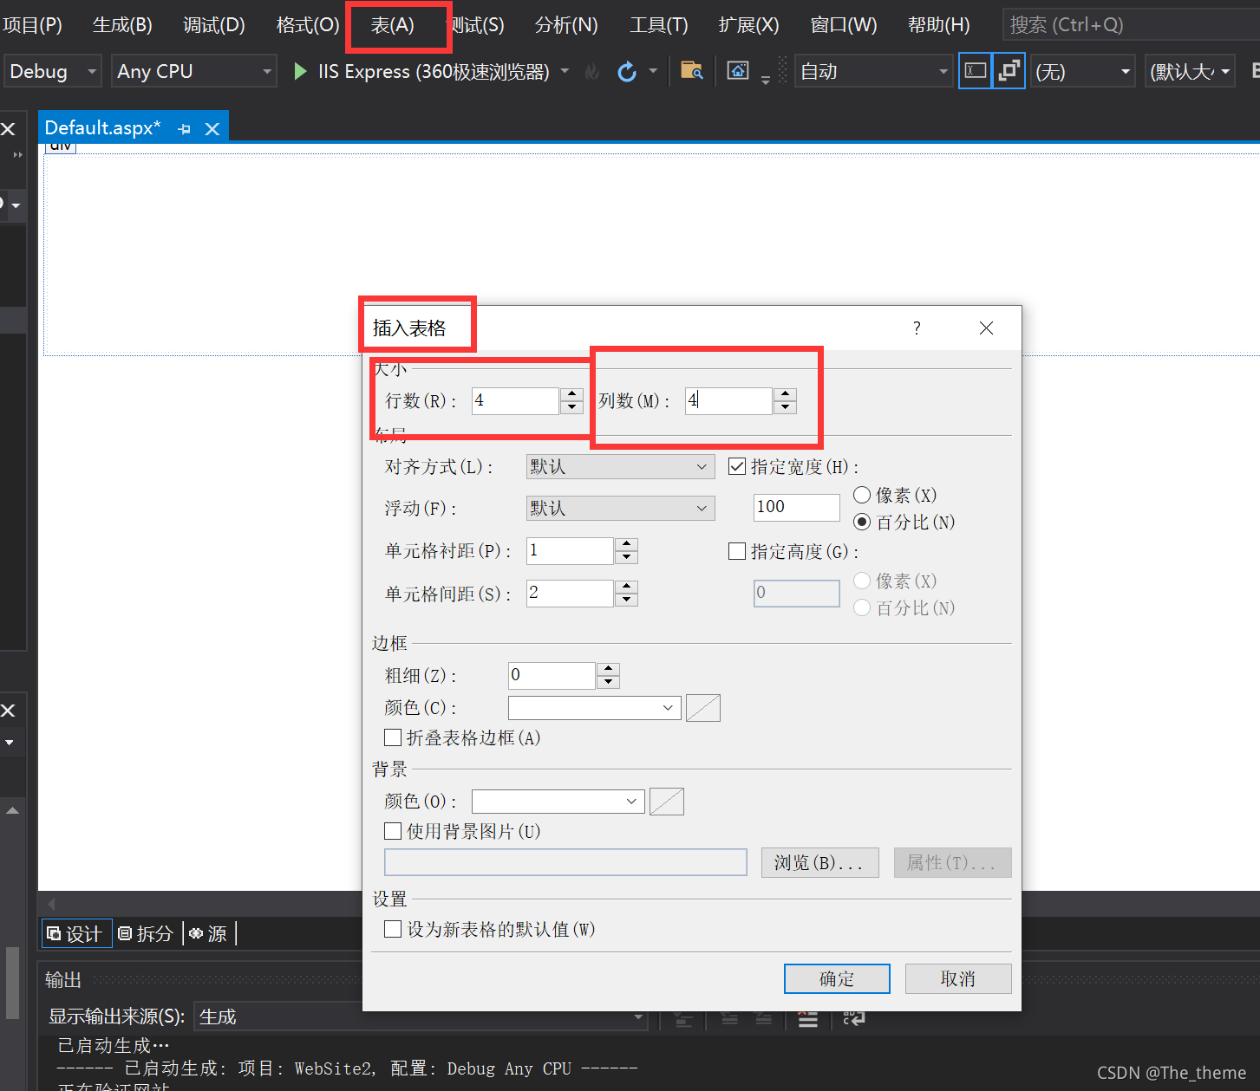
Task: Click the 浏览(B)... button
Action: (x=819, y=862)
